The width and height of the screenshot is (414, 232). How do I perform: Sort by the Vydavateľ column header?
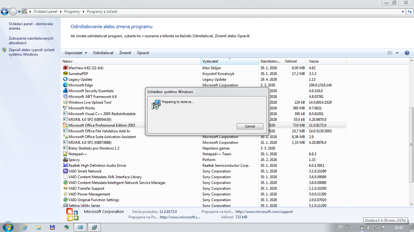click(x=230, y=61)
